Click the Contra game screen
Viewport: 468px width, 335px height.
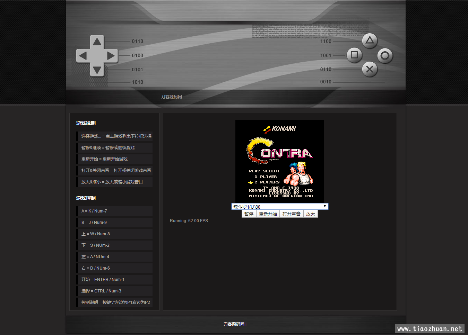[280, 161]
